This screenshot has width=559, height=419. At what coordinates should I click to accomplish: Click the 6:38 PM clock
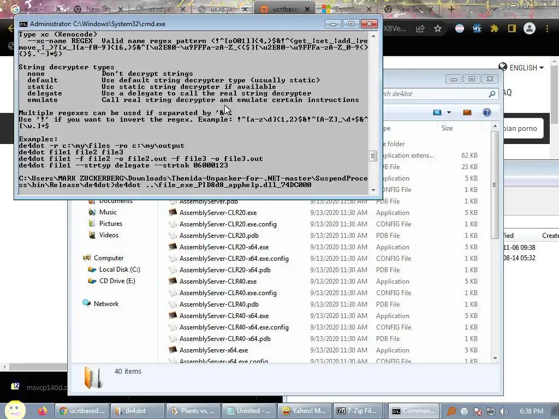(531, 411)
